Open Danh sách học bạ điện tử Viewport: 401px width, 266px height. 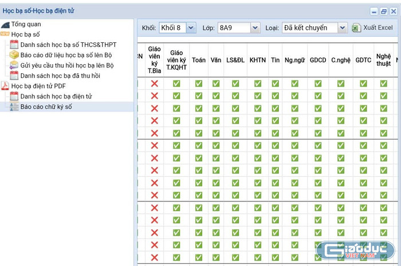(56, 97)
